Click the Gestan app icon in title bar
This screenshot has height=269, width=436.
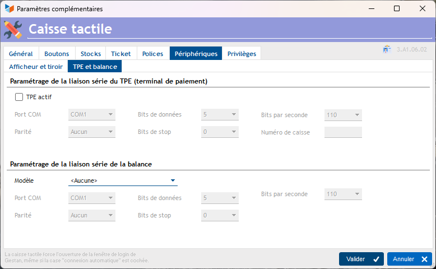click(x=10, y=9)
